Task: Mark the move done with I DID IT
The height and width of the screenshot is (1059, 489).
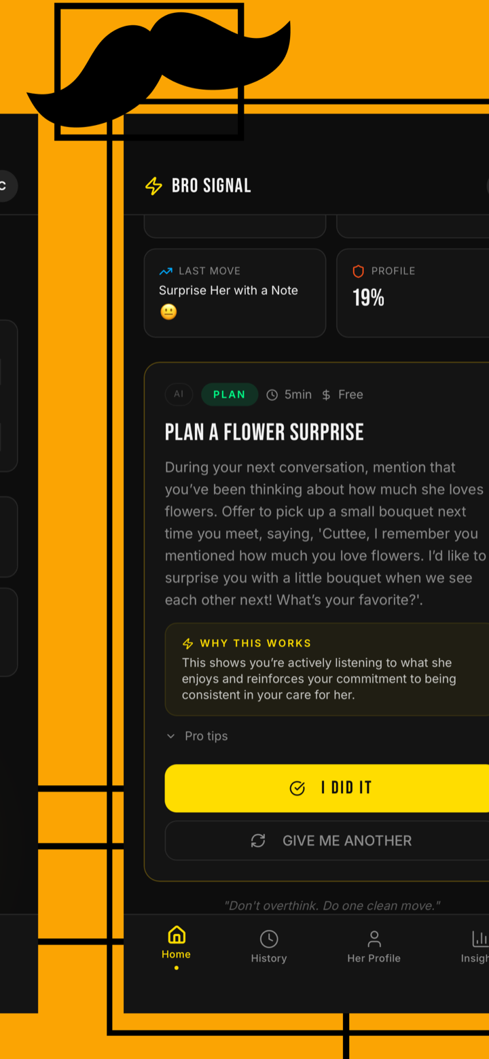Action: (327, 788)
